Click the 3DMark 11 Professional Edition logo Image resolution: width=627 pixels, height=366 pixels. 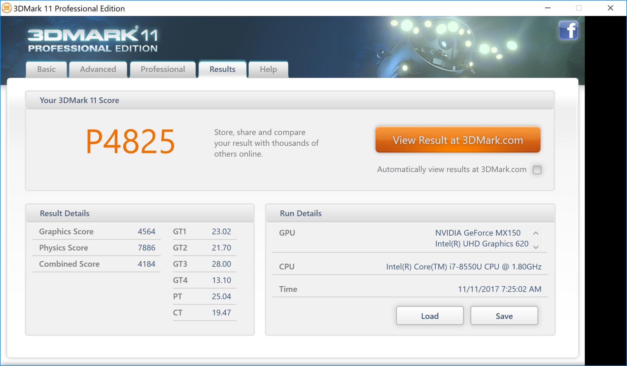pyautogui.click(x=93, y=40)
